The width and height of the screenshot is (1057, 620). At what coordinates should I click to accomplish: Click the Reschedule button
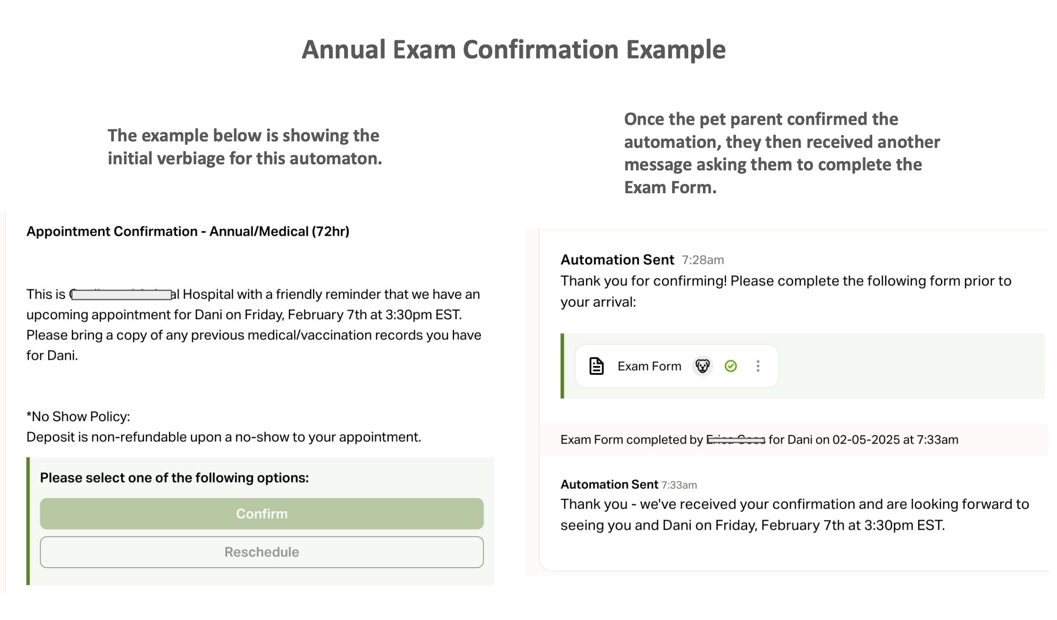(261, 552)
